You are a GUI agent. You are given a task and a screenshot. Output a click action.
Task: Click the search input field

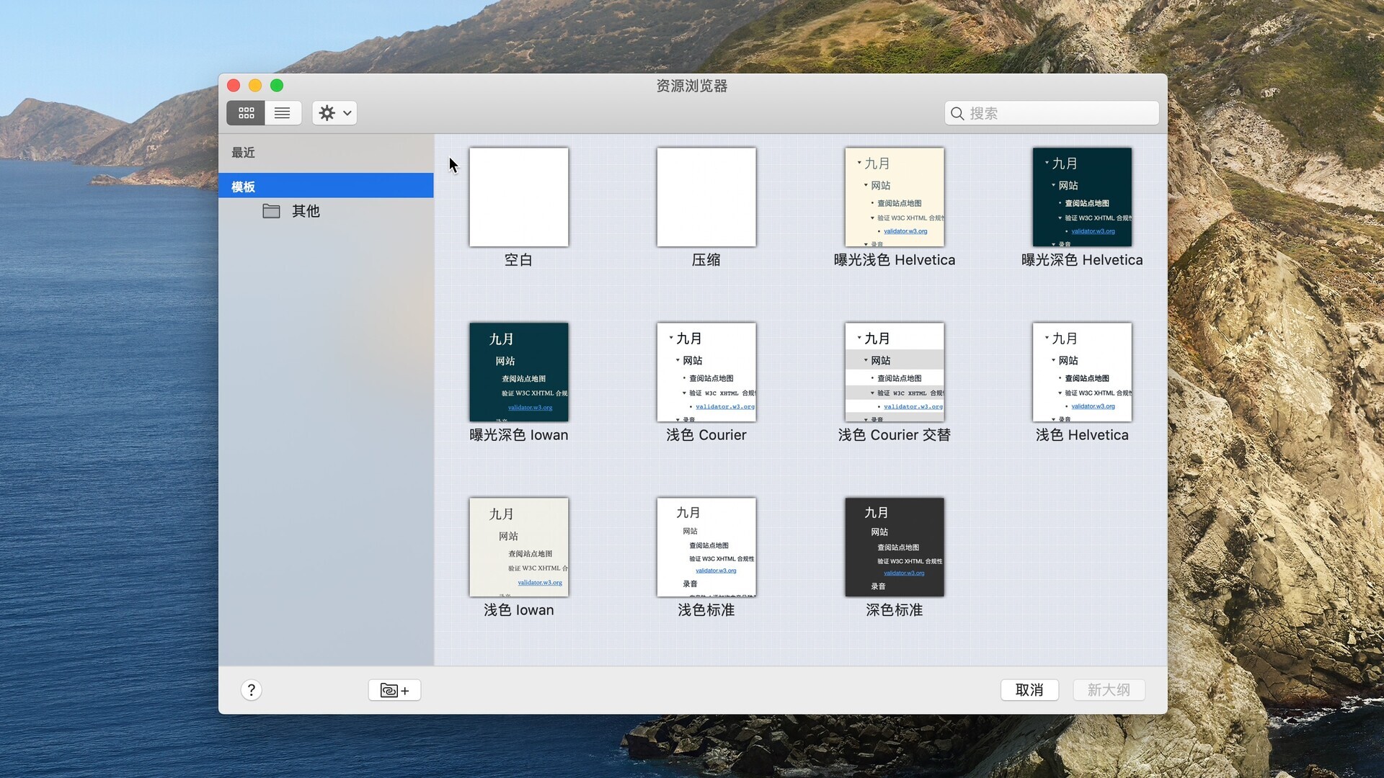(1053, 113)
